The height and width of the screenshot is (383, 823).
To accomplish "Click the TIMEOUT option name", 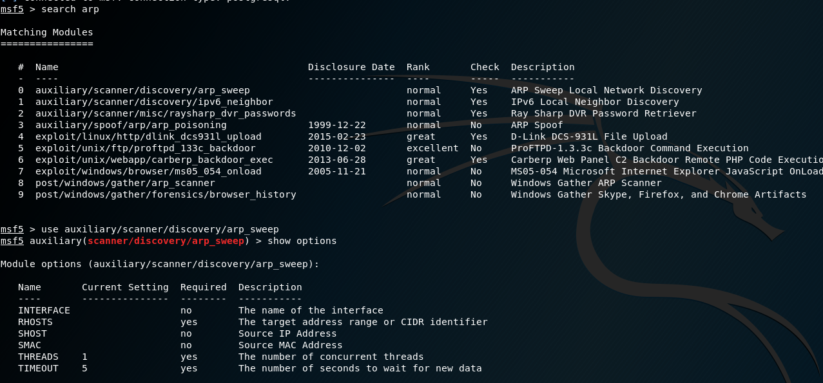I will pos(38,368).
